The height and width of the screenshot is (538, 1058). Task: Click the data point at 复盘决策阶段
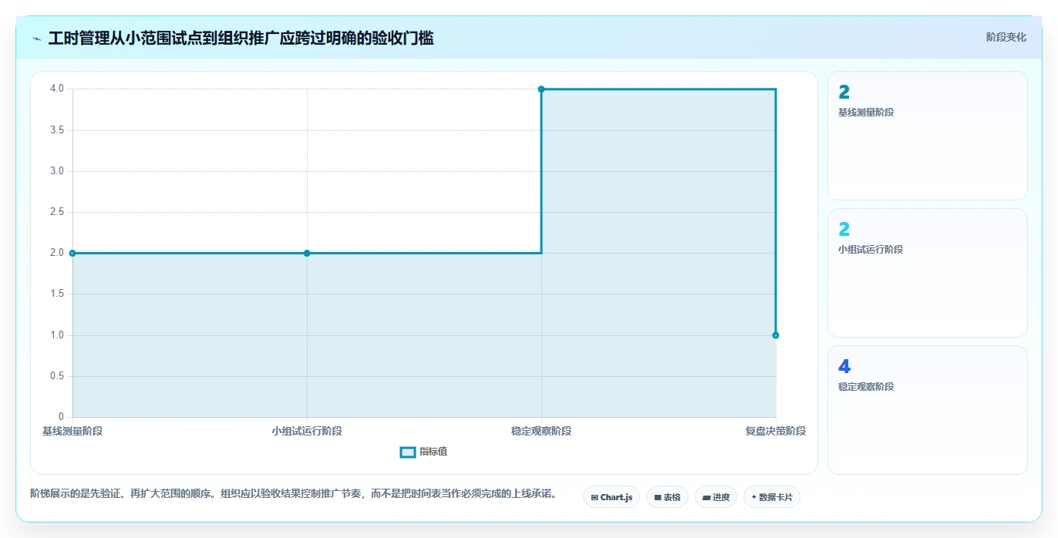pyautogui.click(x=776, y=335)
